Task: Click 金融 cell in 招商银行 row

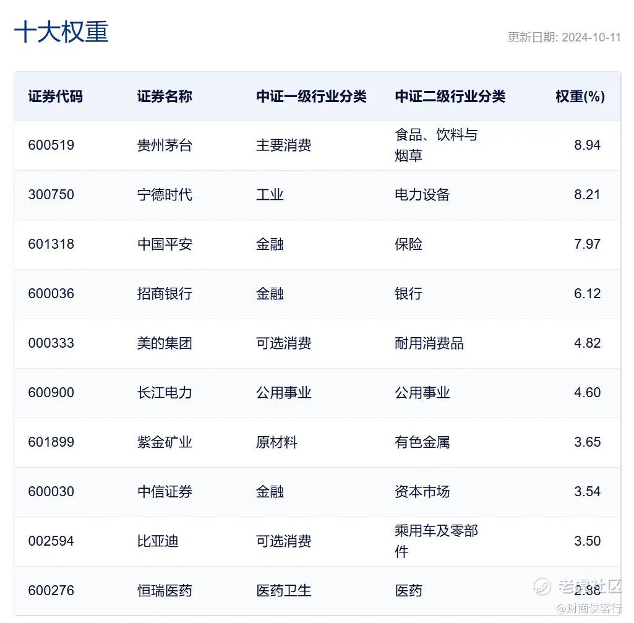Action: [270, 293]
